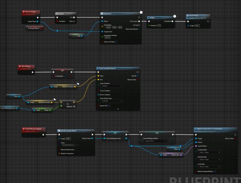The image size is (241, 183).
Task: Click the latent clock icon on Delay node
Action: [175, 16]
